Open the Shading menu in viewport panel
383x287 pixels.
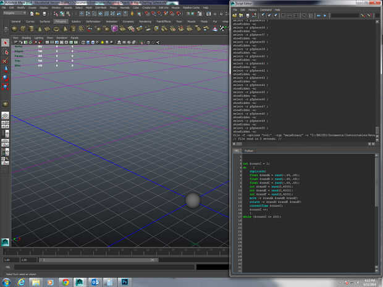click(27, 38)
